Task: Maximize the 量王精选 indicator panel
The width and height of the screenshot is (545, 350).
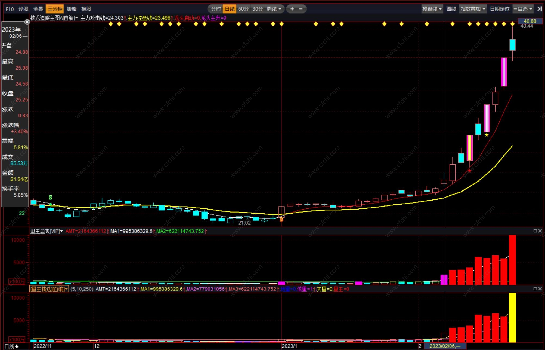Action: [x=535, y=289]
